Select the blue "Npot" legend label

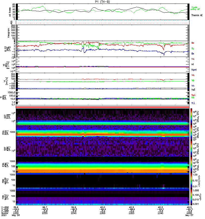click(194, 70)
